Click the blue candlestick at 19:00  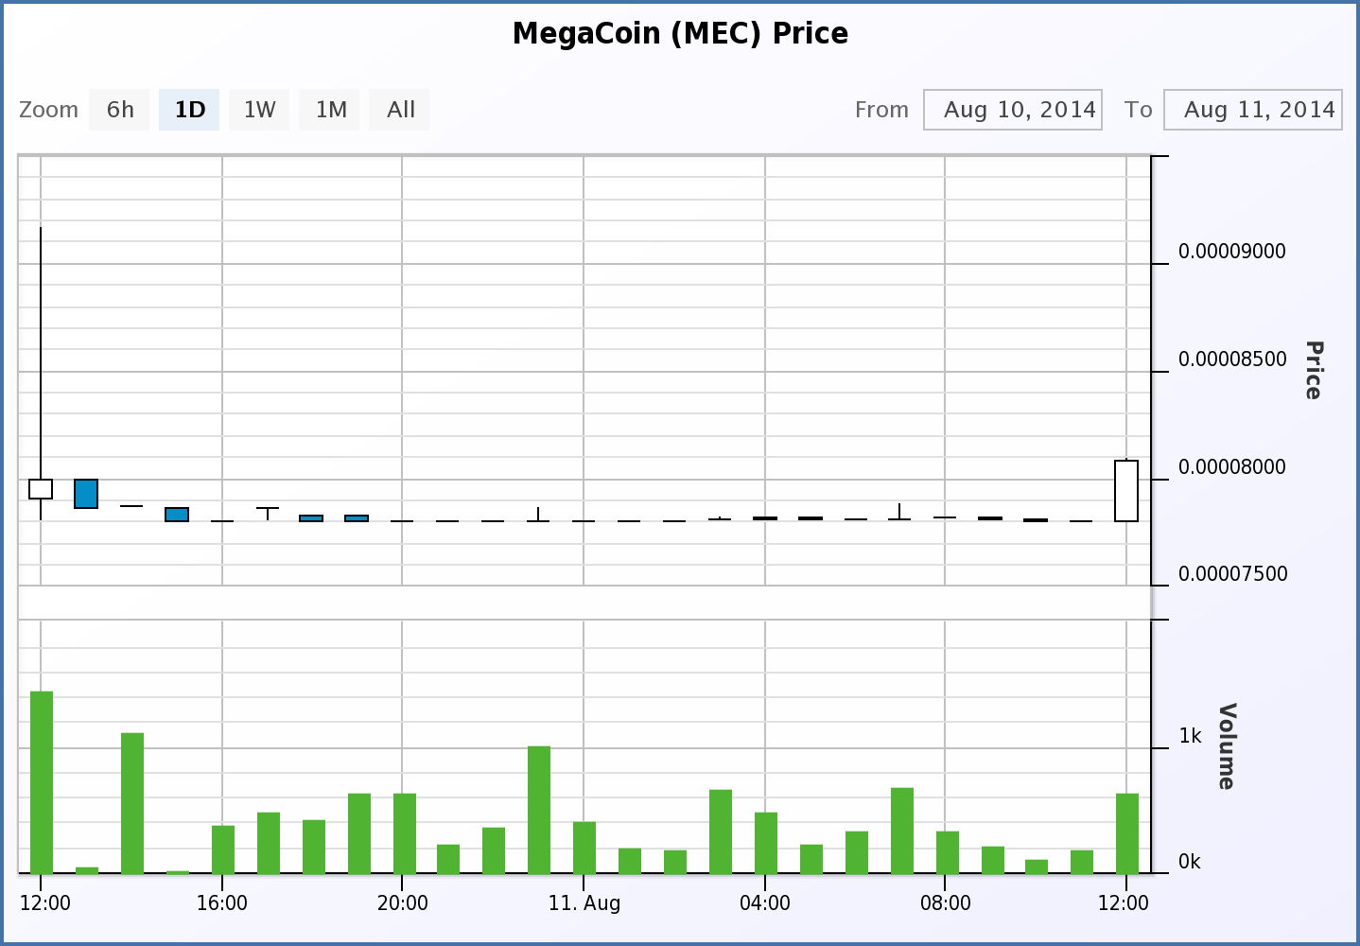357,518
